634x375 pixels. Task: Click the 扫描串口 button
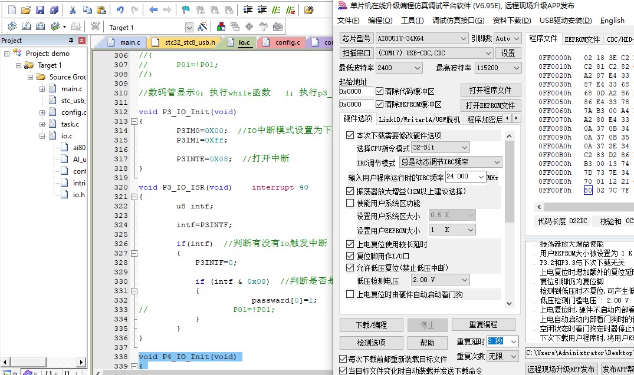[356, 53]
